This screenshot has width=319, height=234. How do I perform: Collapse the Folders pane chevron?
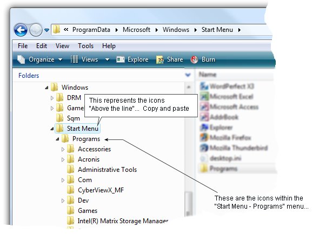coord(188,75)
